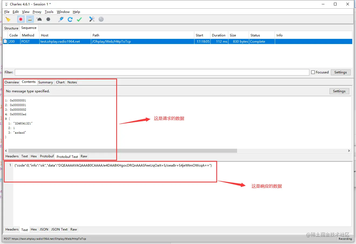Viewport: 356px width, 244px height.
Task: Open the File menu
Action: [x=7, y=12]
